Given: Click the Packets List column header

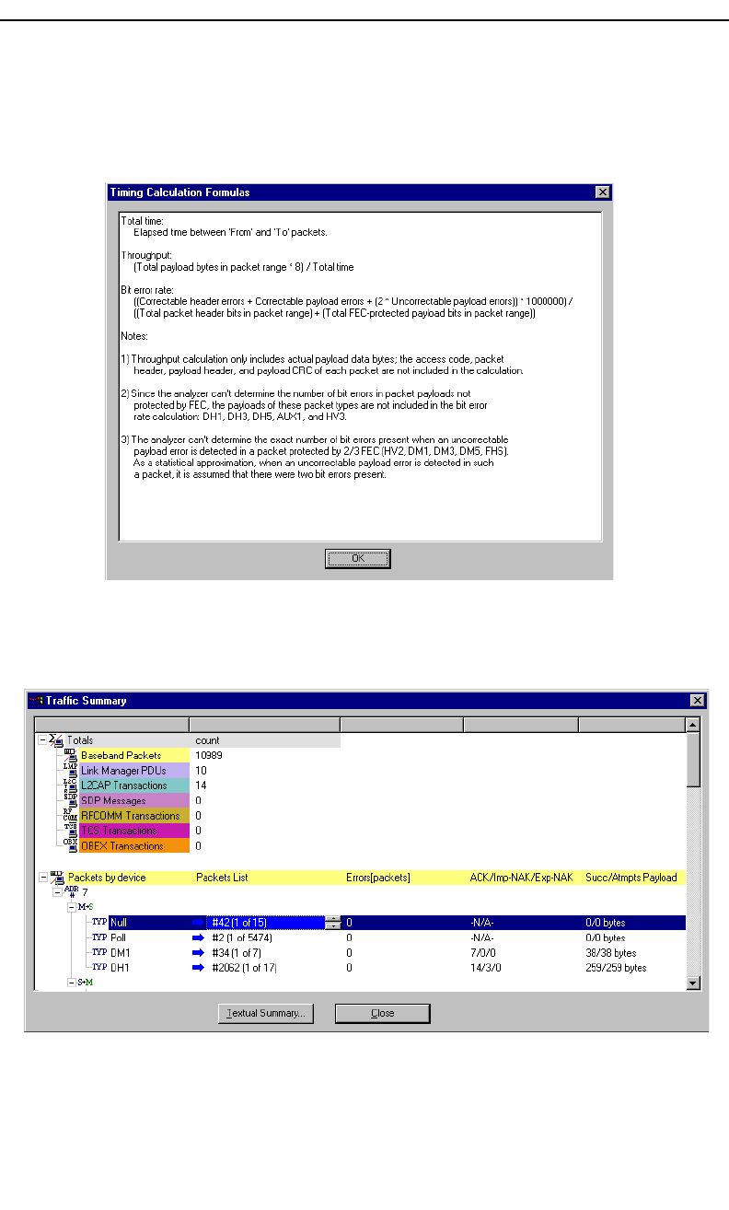Looking at the screenshot, I should 222,878.
